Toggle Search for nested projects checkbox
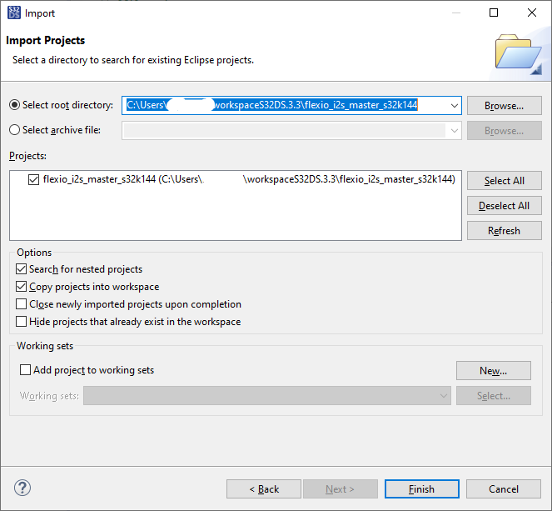This screenshot has height=511, width=552. 21,269
